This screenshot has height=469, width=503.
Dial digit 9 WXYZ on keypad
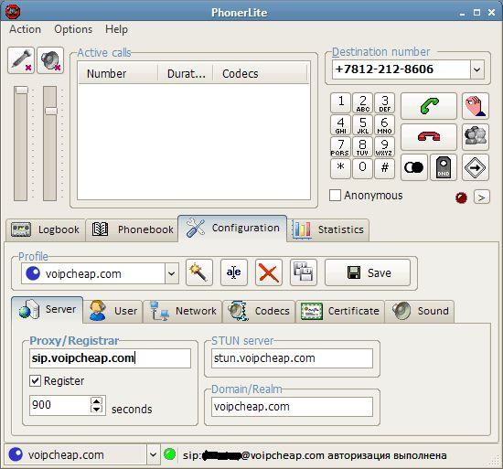pos(384,146)
